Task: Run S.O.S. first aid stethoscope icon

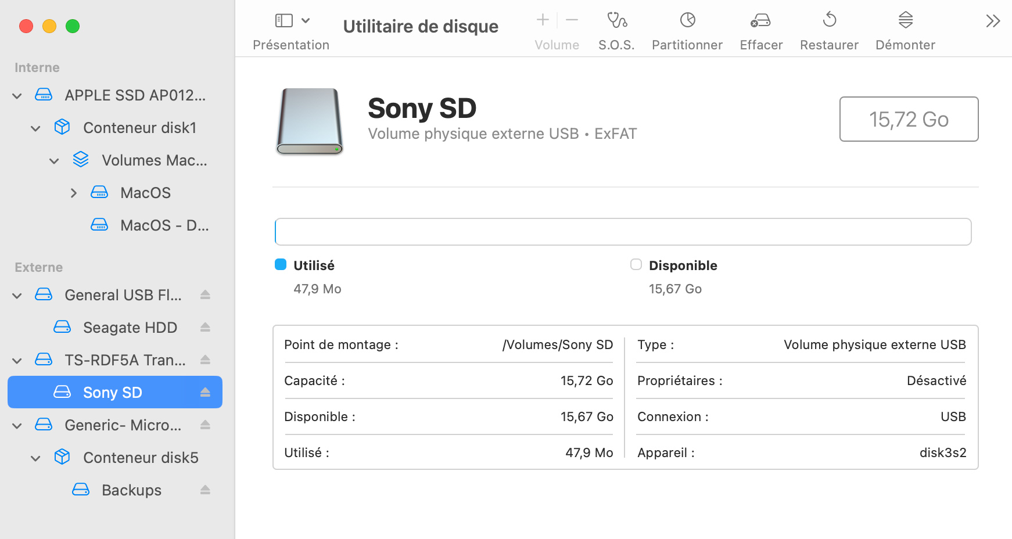Action: click(x=616, y=20)
